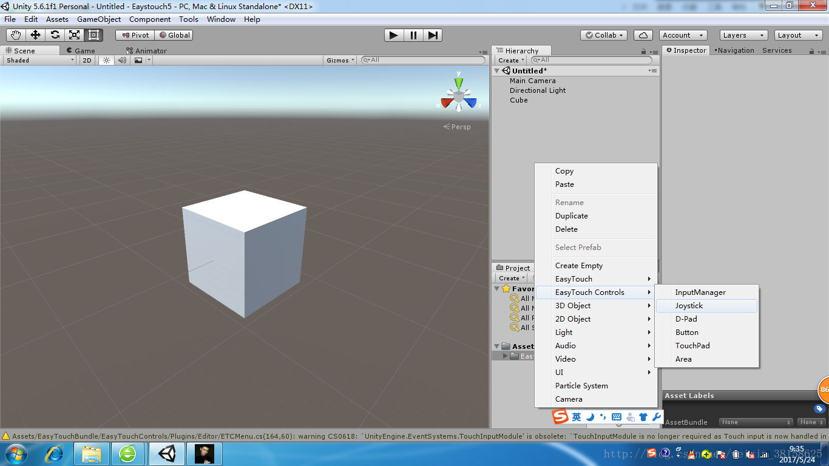
Task: Open the GameObject menu
Action: click(99, 19)
